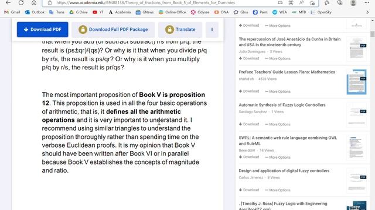
Task: Open 'Preface Teachers' Guide Lesson Plans: Mathematics' paper
Action: click(287, 72)
